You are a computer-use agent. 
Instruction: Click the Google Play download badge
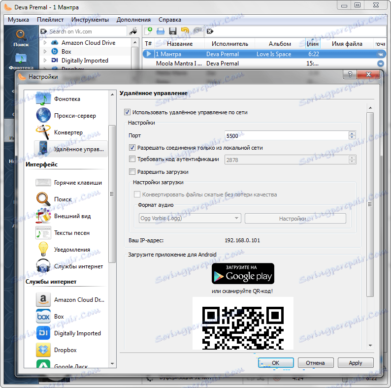(243, 274)
